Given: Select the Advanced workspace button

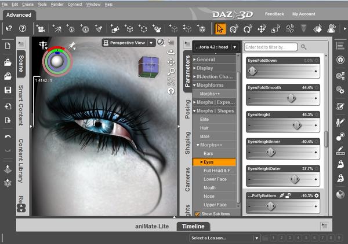Looking at the screenshot, I should coord(19,15).
